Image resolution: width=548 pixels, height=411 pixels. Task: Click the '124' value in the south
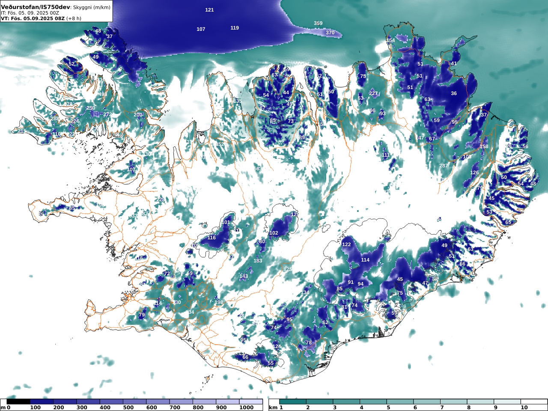277,346
